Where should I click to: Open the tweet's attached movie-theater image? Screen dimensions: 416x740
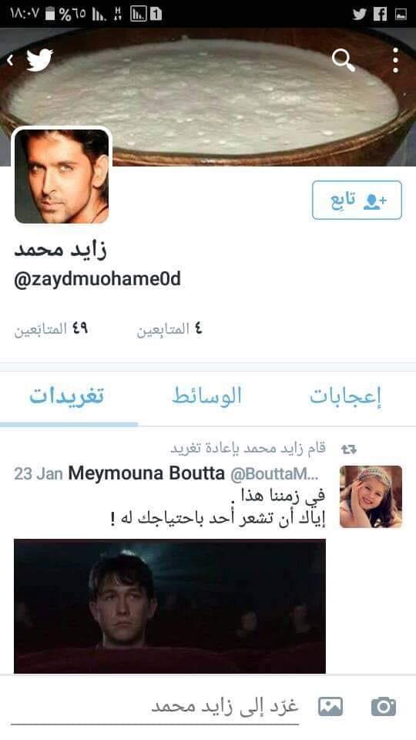169,606
